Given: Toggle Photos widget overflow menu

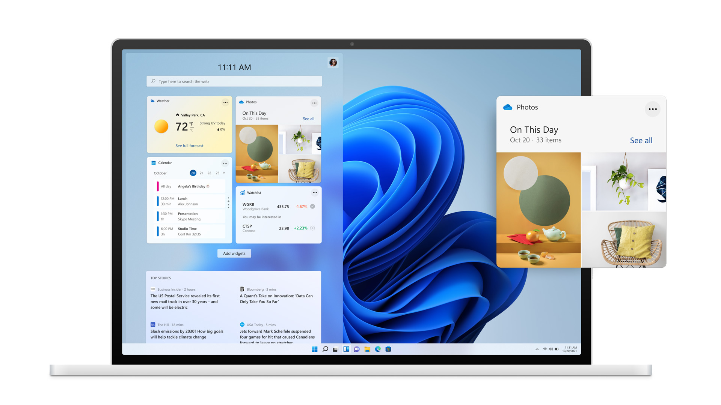Looking at the screenshot, I should (x=314, y=102).
